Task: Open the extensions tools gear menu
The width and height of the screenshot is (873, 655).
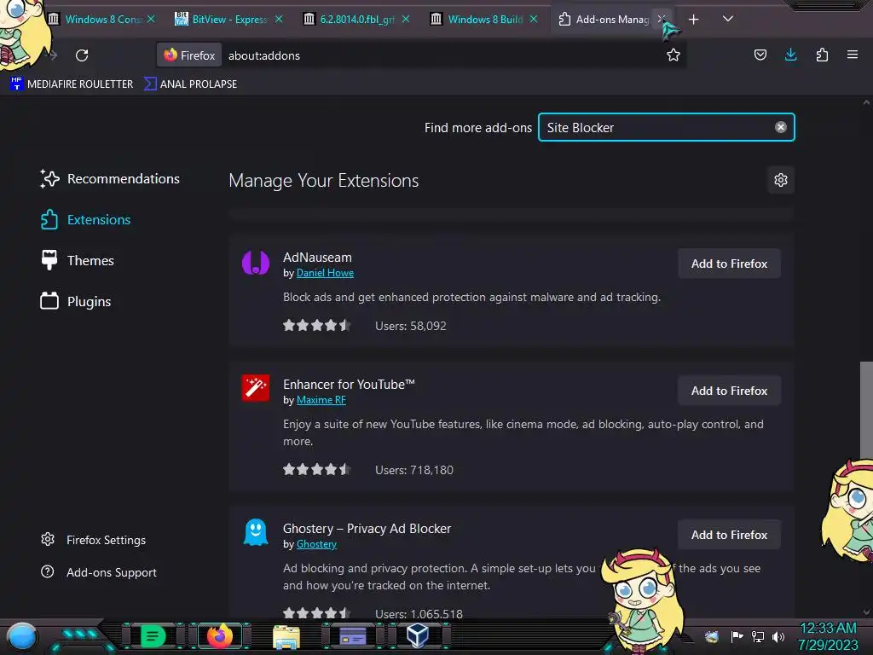Action: tap(781, 180)
